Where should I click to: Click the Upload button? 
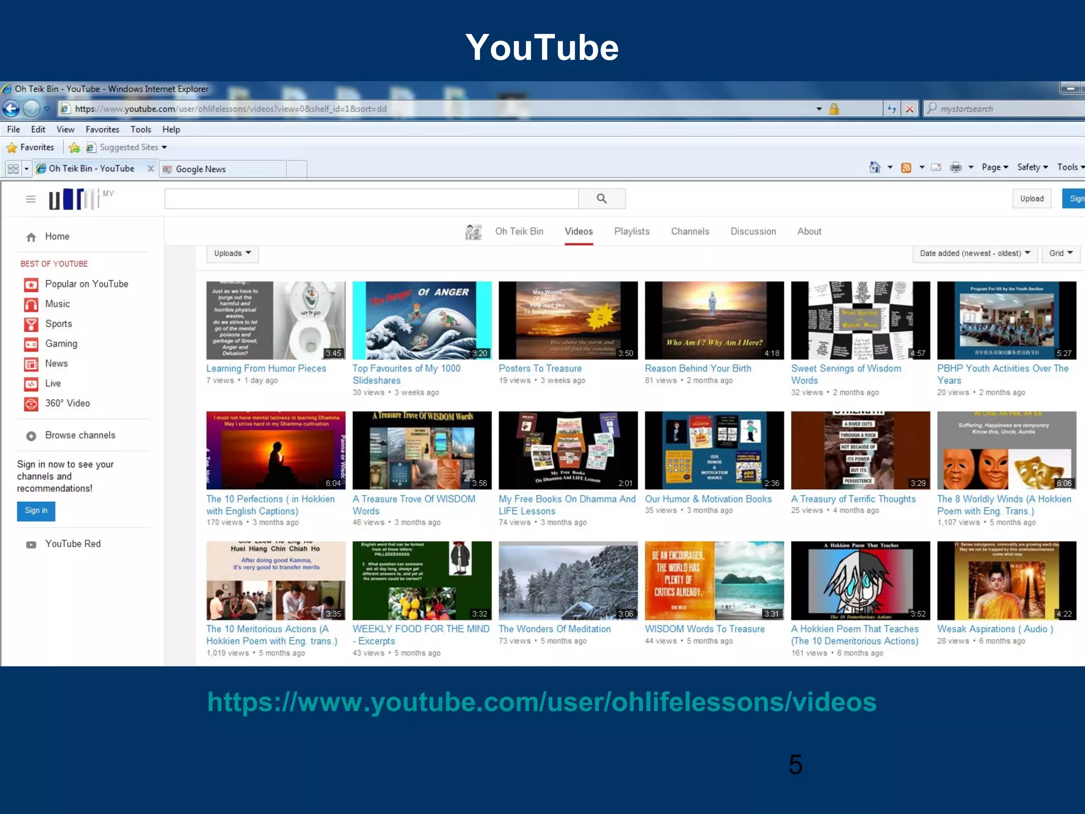click(1032, 199)
